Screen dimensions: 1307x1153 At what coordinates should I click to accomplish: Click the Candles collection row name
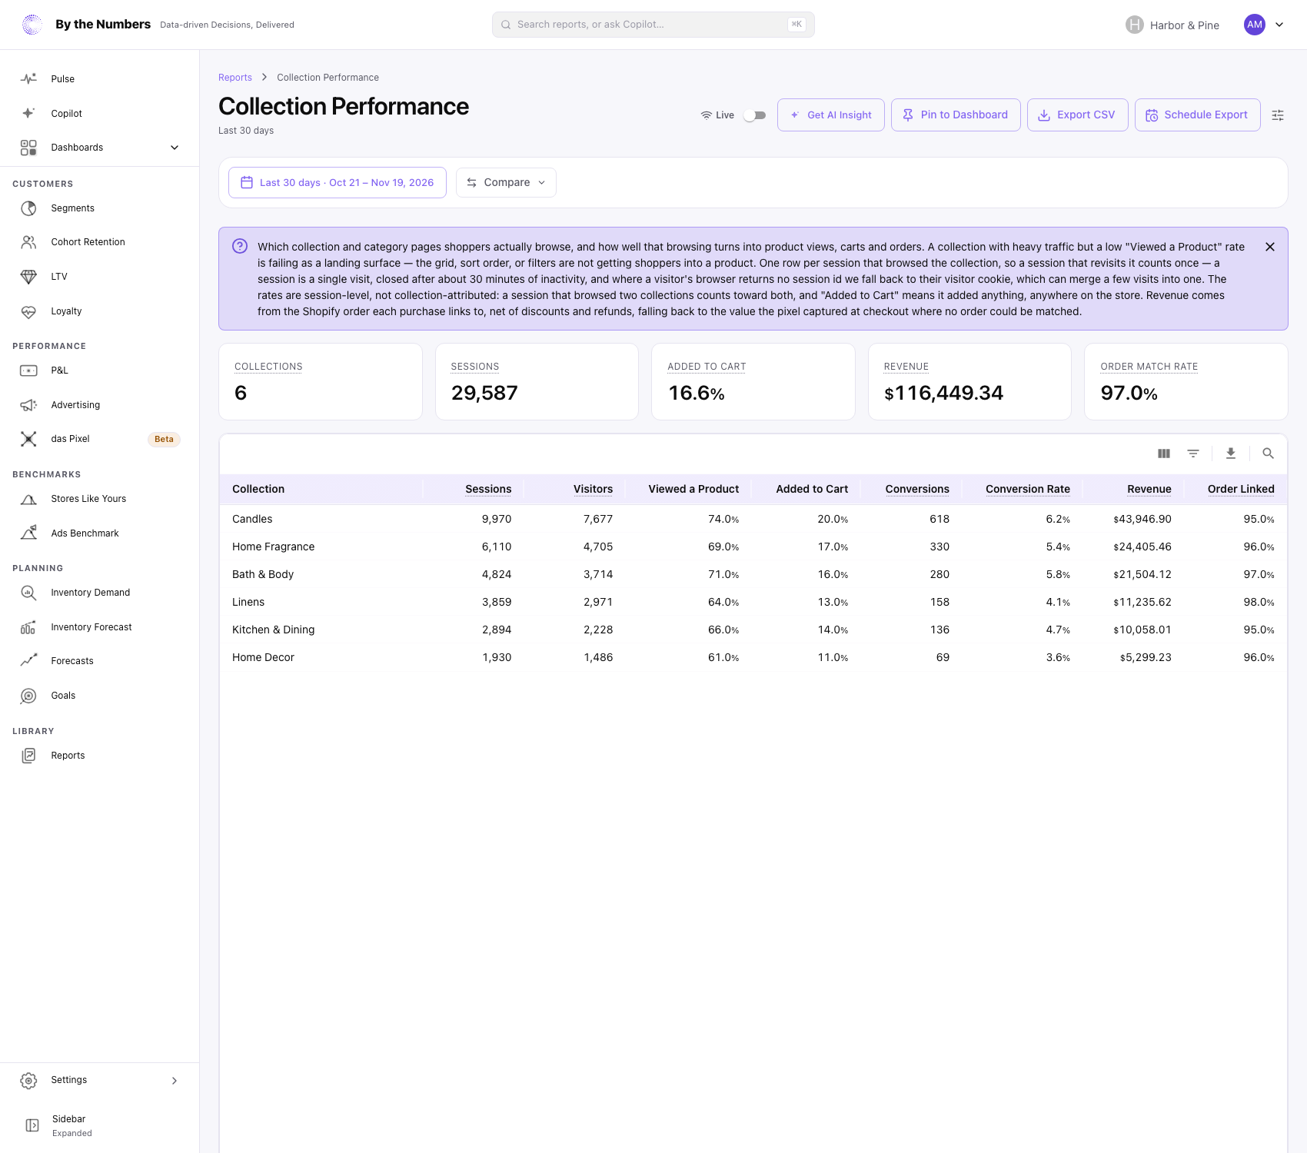pyautogui.click(x=252, y=519)
